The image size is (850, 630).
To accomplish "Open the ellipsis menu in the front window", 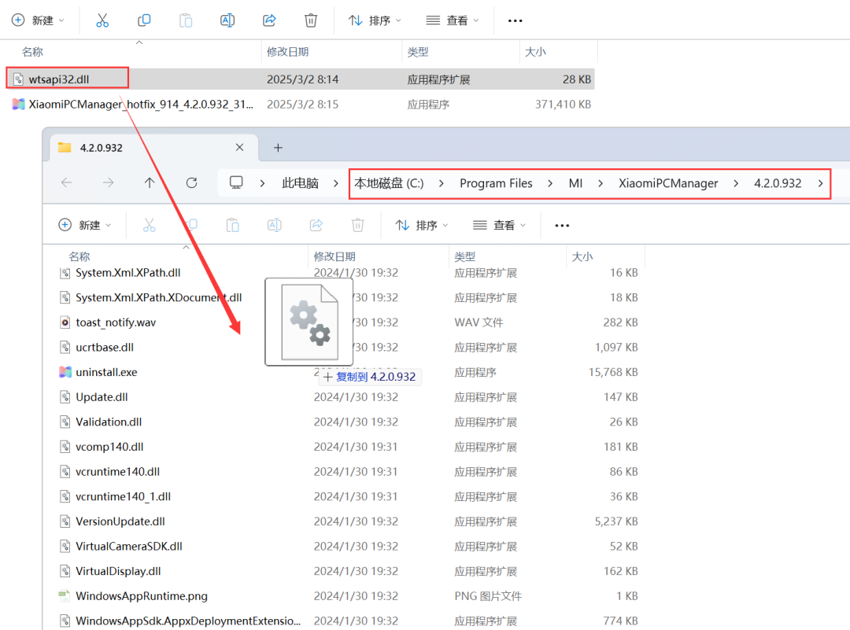I will coord(562,225).
